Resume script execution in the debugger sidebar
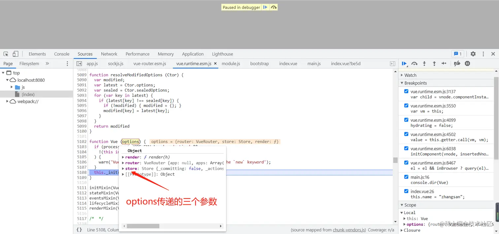Image resolution: width=499 pixels, height=234 pixels. point(404,64)
